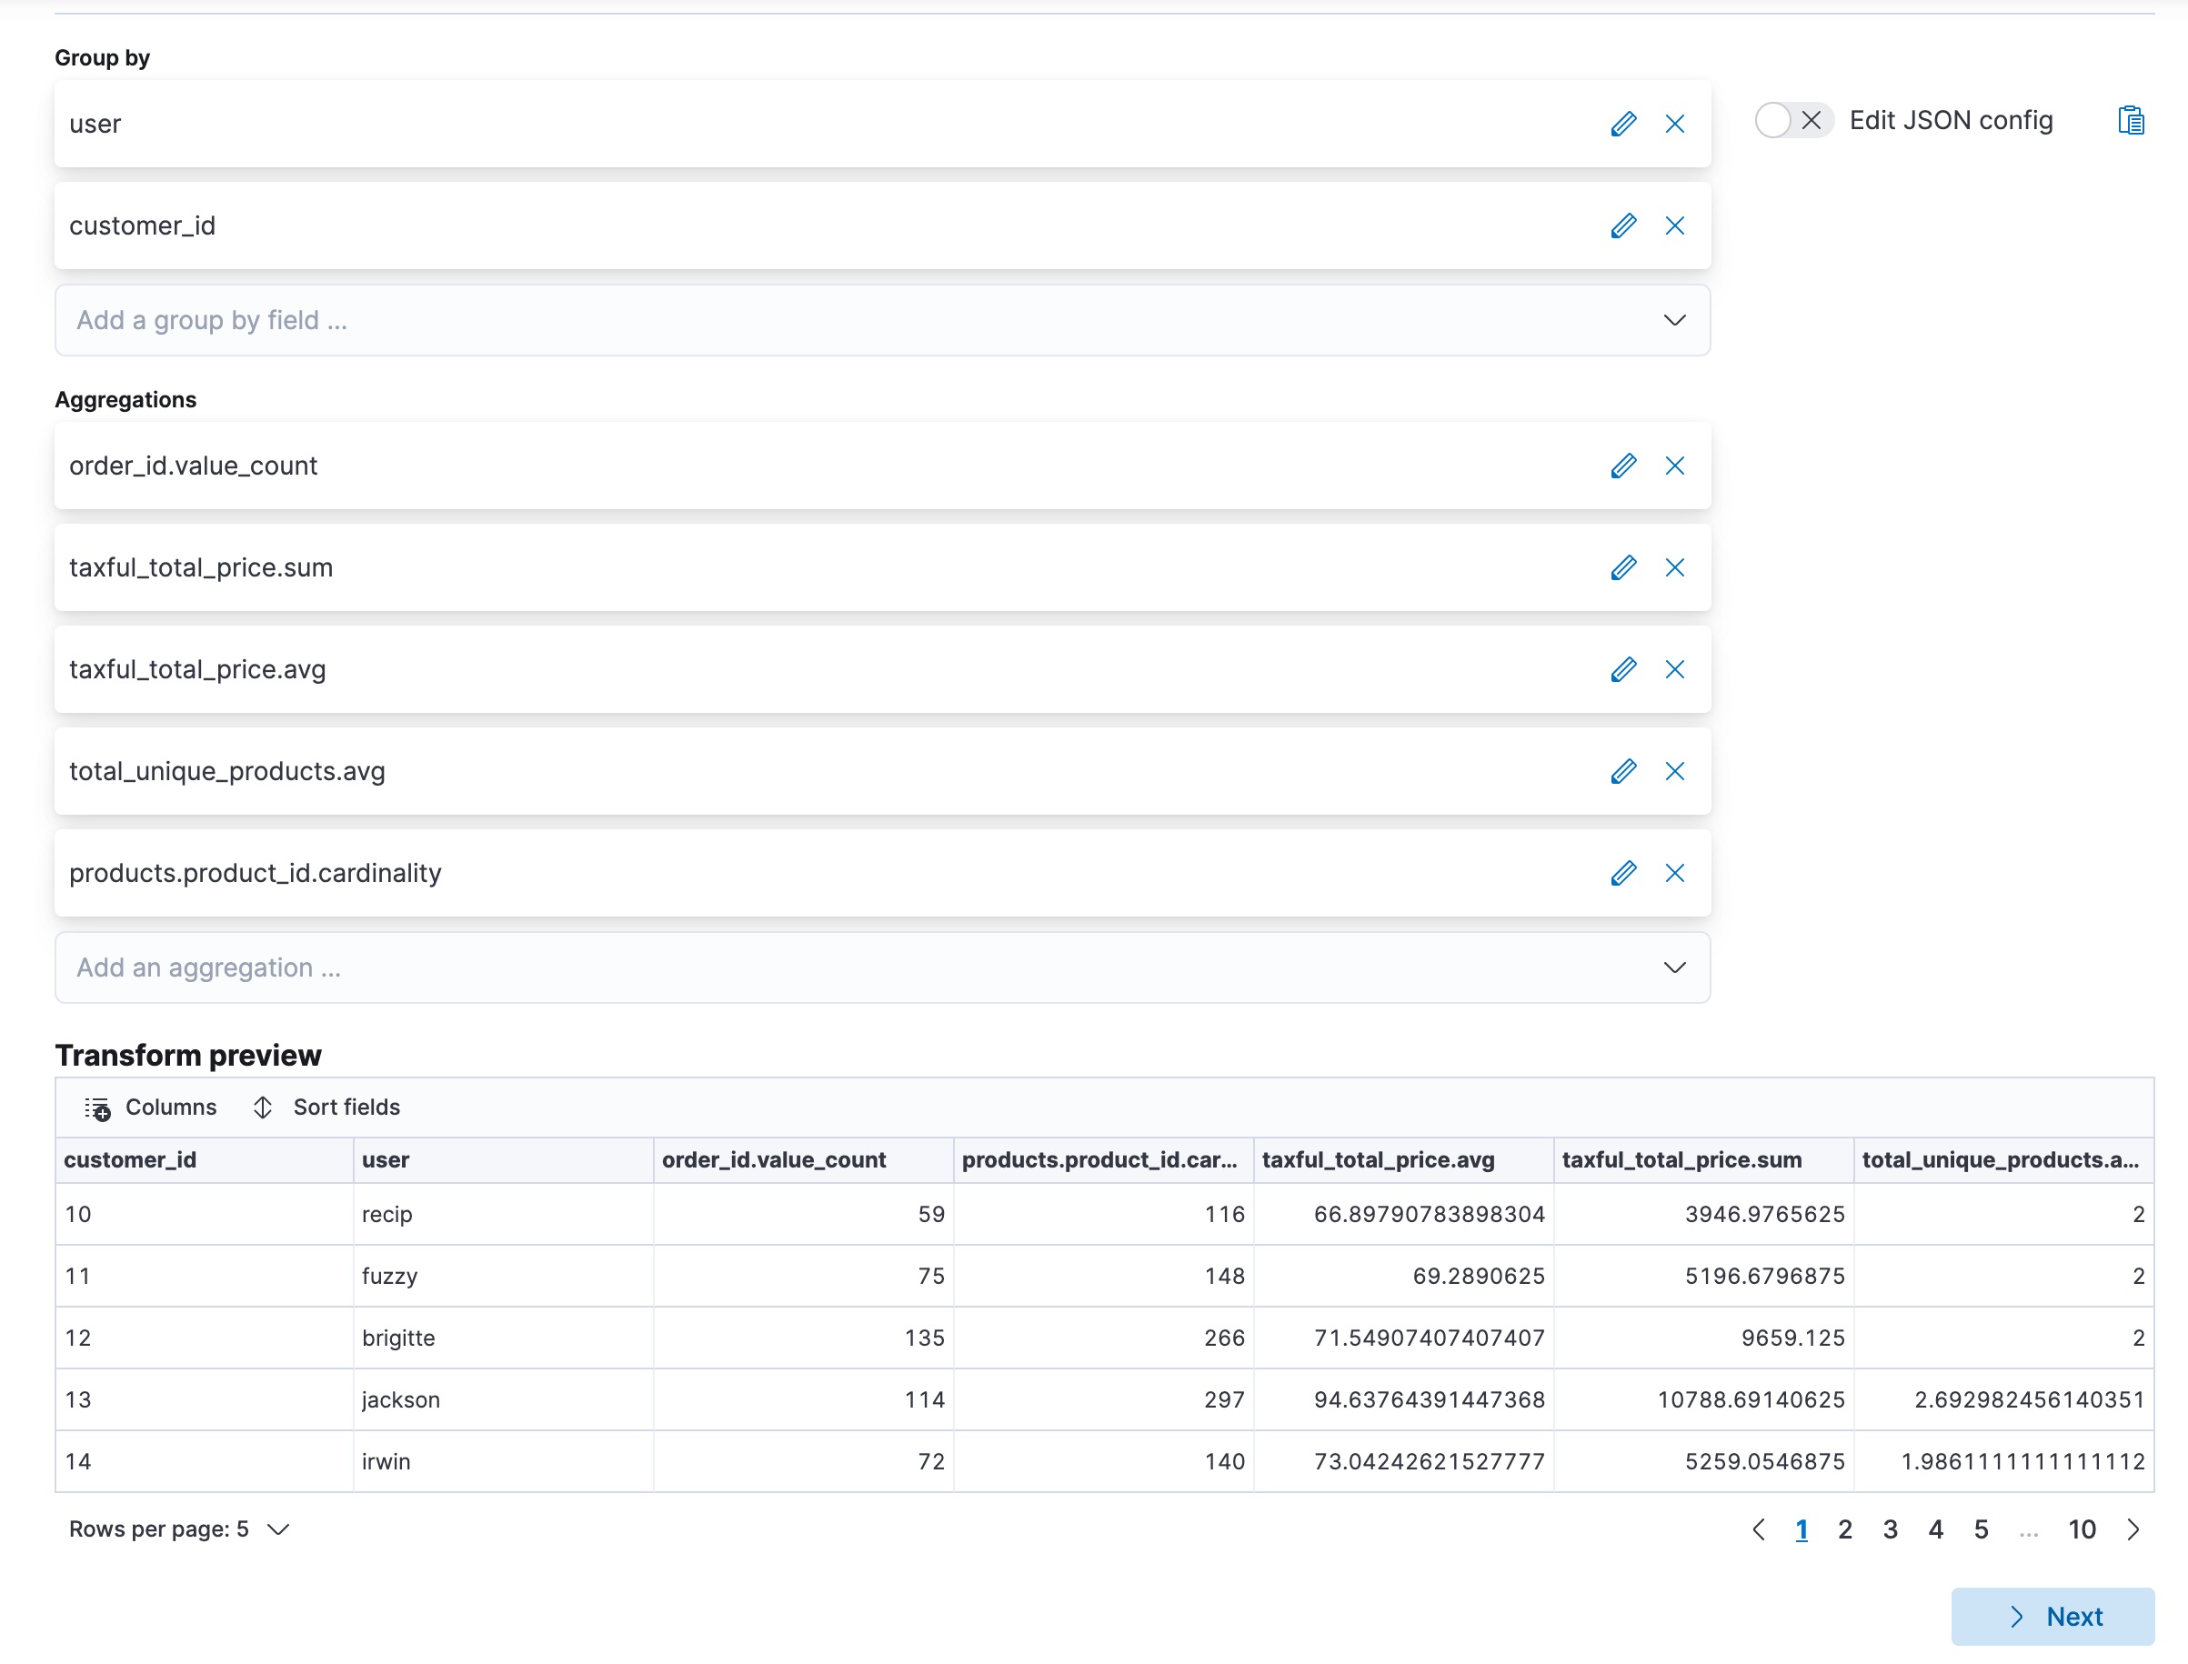Image resolution: width=2188 pixels, height=1664 pixels.
Task: Delete the customer_id group by field
Action: [x=1675, y=225]
